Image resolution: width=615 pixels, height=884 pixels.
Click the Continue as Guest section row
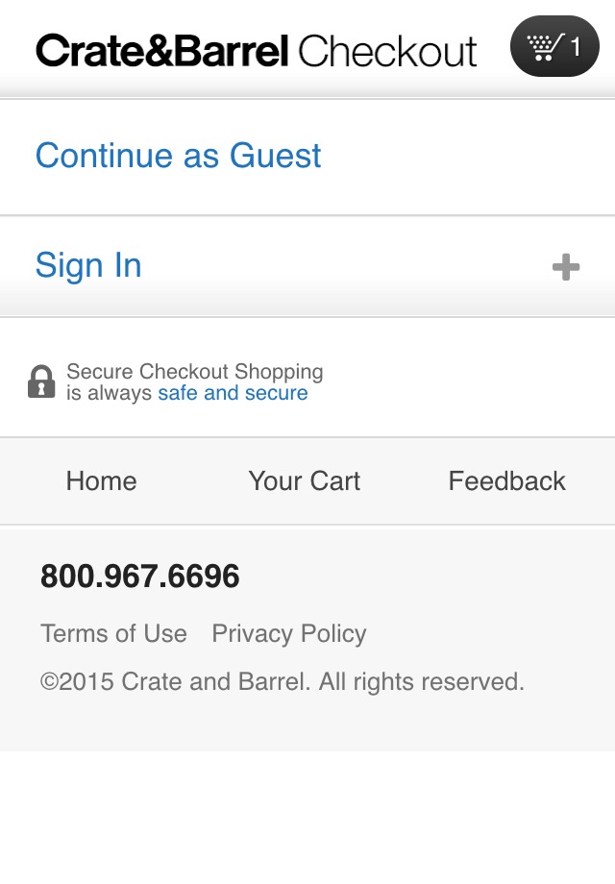click(307, 155)
